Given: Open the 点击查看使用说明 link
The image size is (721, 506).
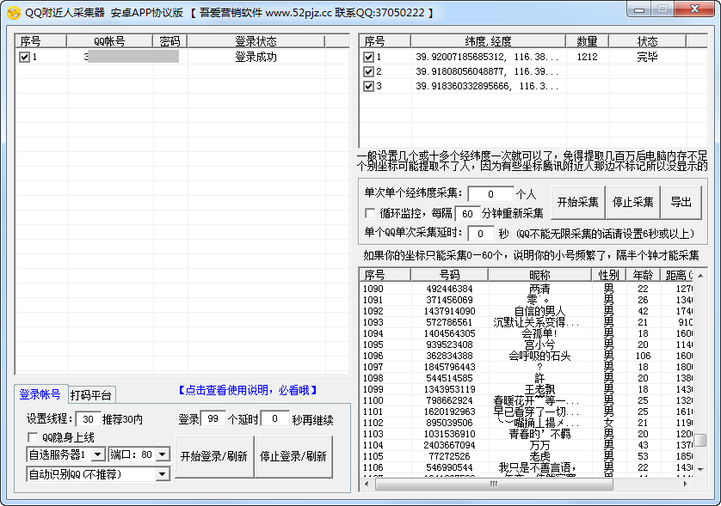Looking at the screenshot, I should 248,390.
